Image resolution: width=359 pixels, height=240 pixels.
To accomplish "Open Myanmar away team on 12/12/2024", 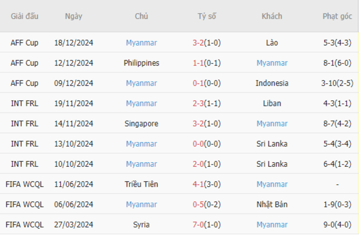I will 272,63.
